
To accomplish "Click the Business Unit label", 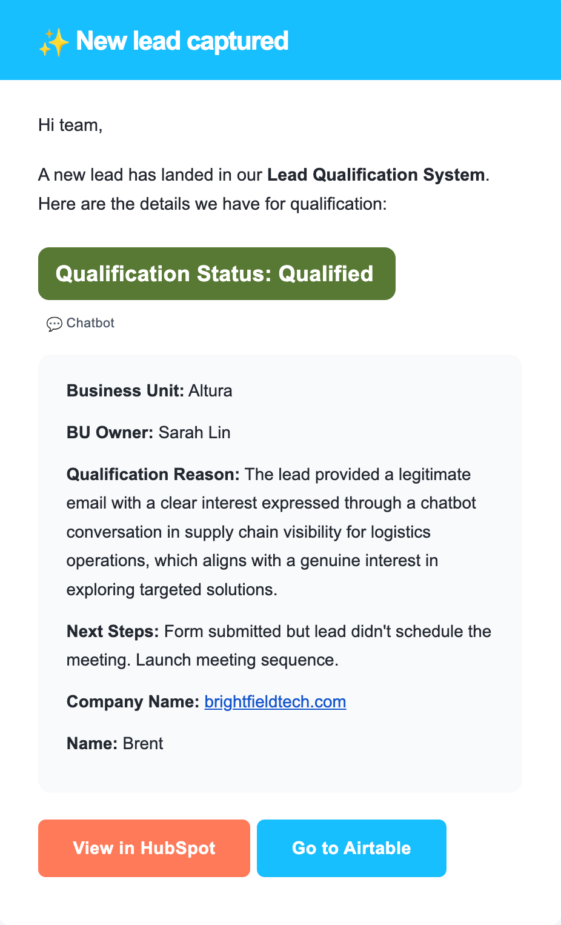I will pos(125,391).
